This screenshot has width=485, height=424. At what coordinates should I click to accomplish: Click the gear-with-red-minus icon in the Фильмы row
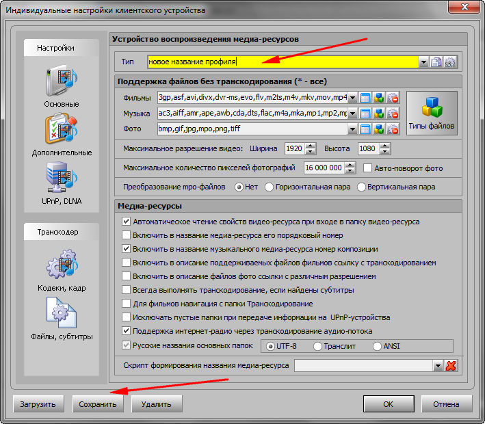(x=393, y=97)
